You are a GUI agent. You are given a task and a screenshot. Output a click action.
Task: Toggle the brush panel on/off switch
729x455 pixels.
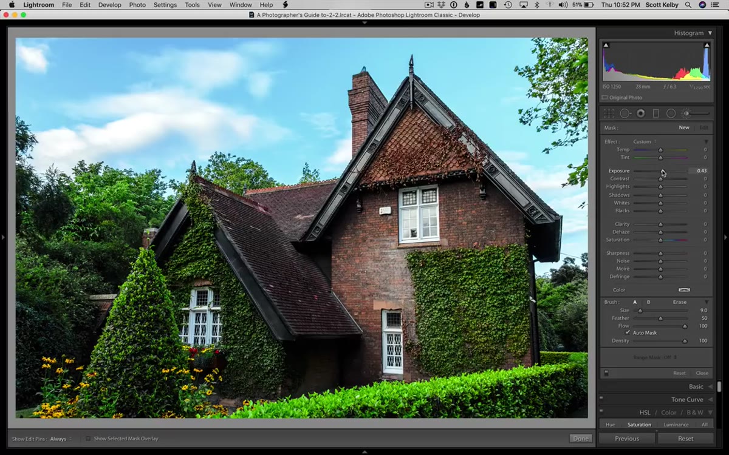pyautogui.click(x=606, y=372)
